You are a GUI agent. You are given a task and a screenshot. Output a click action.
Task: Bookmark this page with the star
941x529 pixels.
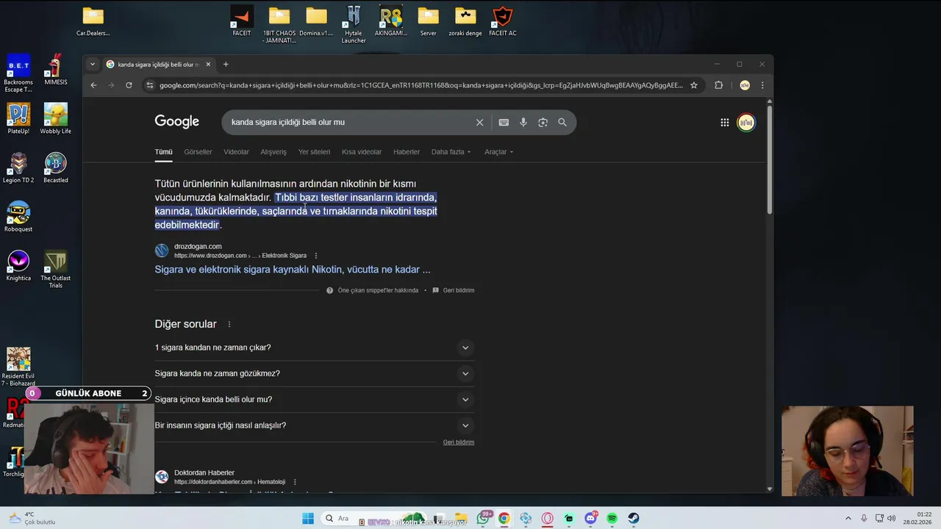(x=693, y=85)
